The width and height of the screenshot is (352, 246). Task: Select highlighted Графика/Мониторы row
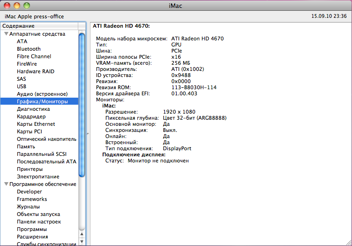coord(39,101)
